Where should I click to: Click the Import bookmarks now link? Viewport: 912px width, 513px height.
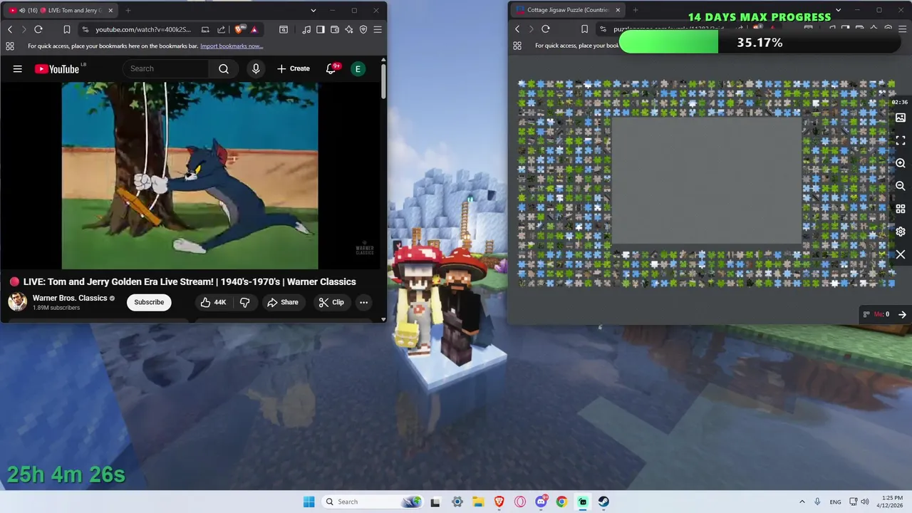pos(232,46)
